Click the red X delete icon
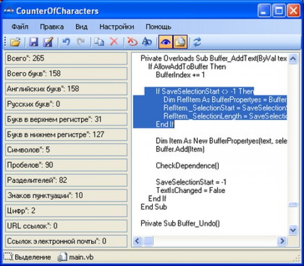Screen dimensions: 304x266 [114, 42]
